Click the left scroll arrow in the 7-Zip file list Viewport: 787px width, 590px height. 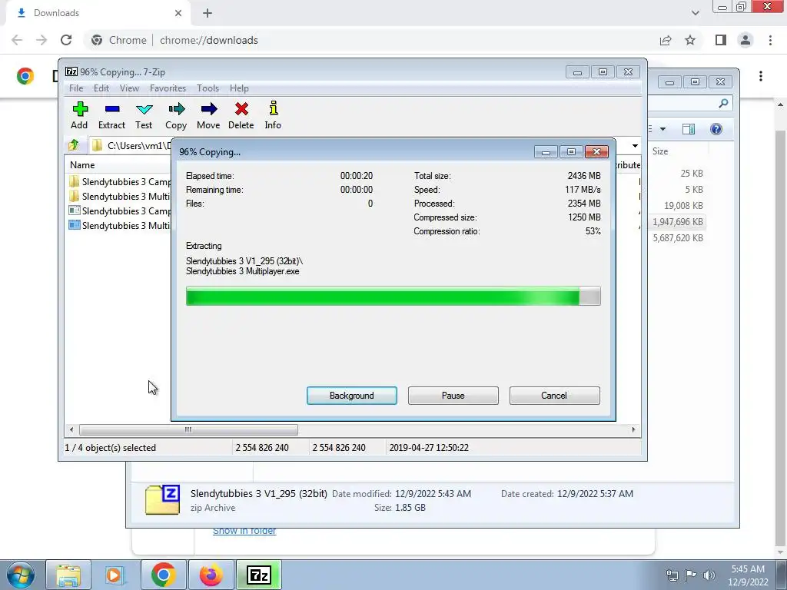tap(71, 430)
